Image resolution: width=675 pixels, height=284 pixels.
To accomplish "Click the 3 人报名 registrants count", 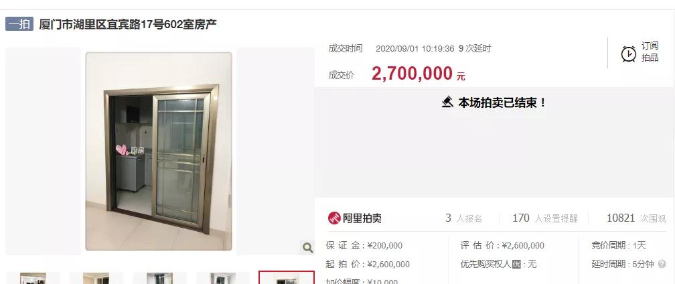I will (x=463, y=218).
